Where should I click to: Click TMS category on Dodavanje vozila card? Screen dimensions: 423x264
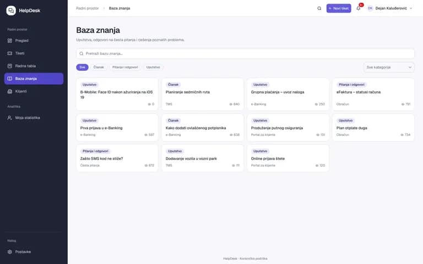click(x=169, y=166)
